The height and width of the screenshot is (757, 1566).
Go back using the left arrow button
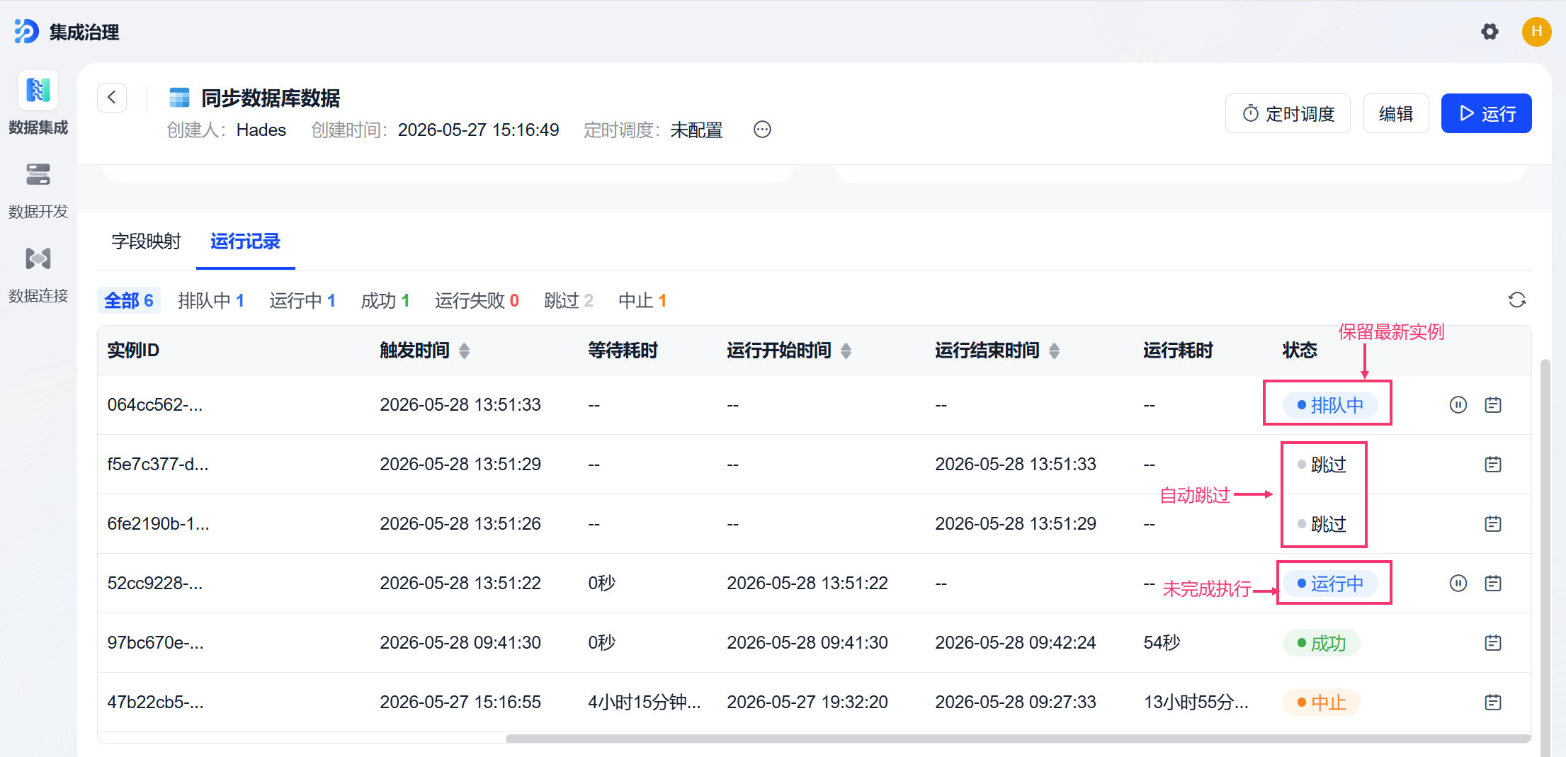pyautogui.click(x=112, y=97)
